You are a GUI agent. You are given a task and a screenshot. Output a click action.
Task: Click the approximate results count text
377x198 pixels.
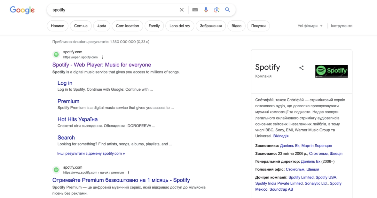101,42
